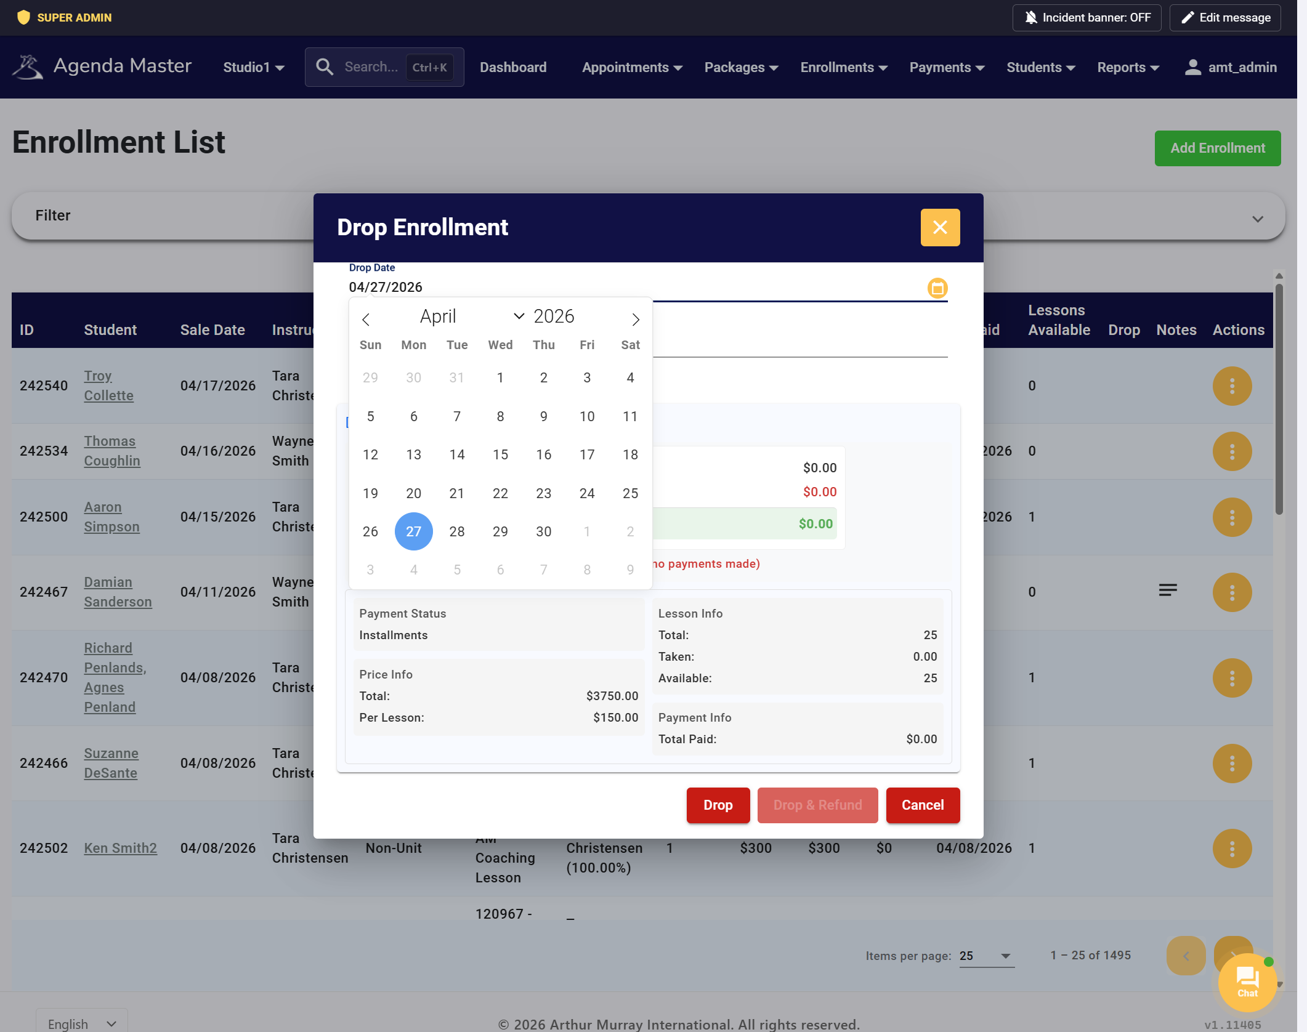Open Damian Sanderson student link
Viewport: 1307px width, 1032px height.
click(x=118, y=592)
